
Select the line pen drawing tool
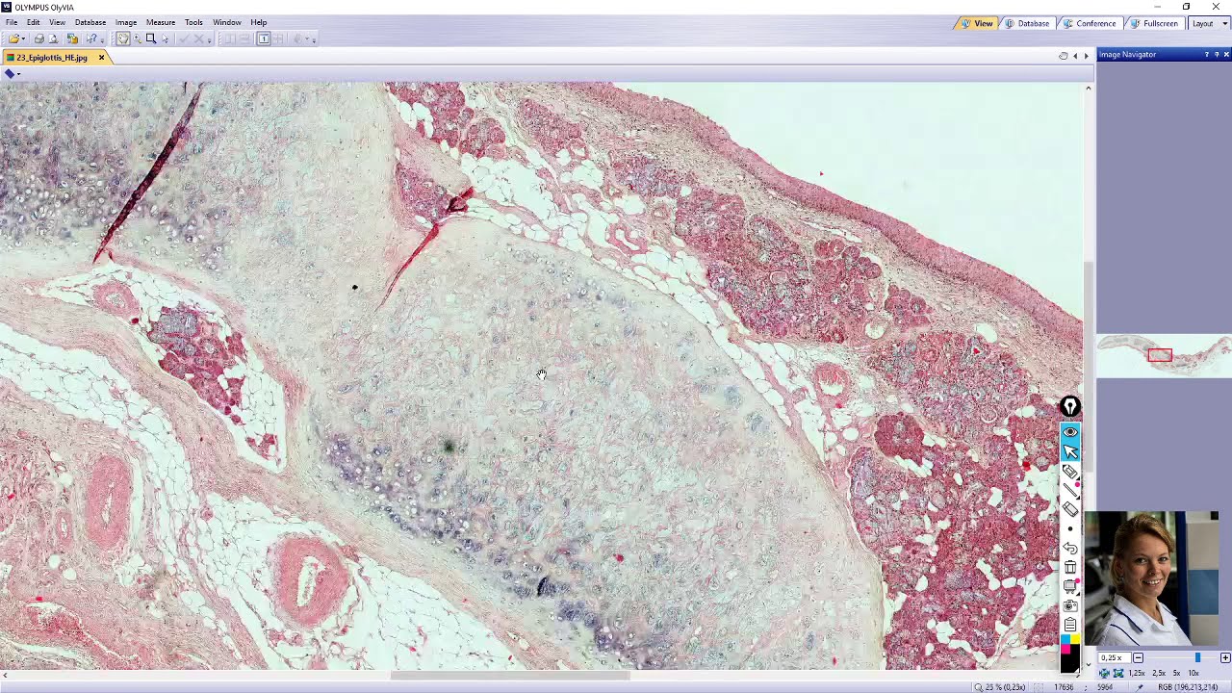pyautogui.click(x=1070, y=491)
